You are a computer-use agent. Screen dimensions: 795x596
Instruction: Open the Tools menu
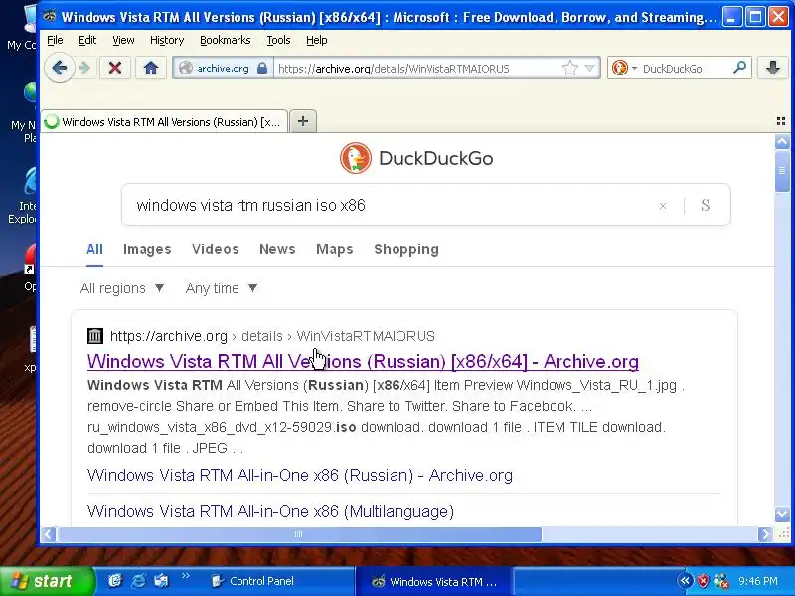(x=278, y=40)
